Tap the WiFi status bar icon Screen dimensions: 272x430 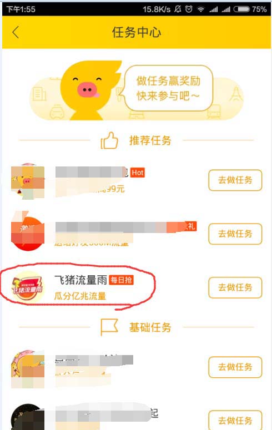[x=201, y=9]
